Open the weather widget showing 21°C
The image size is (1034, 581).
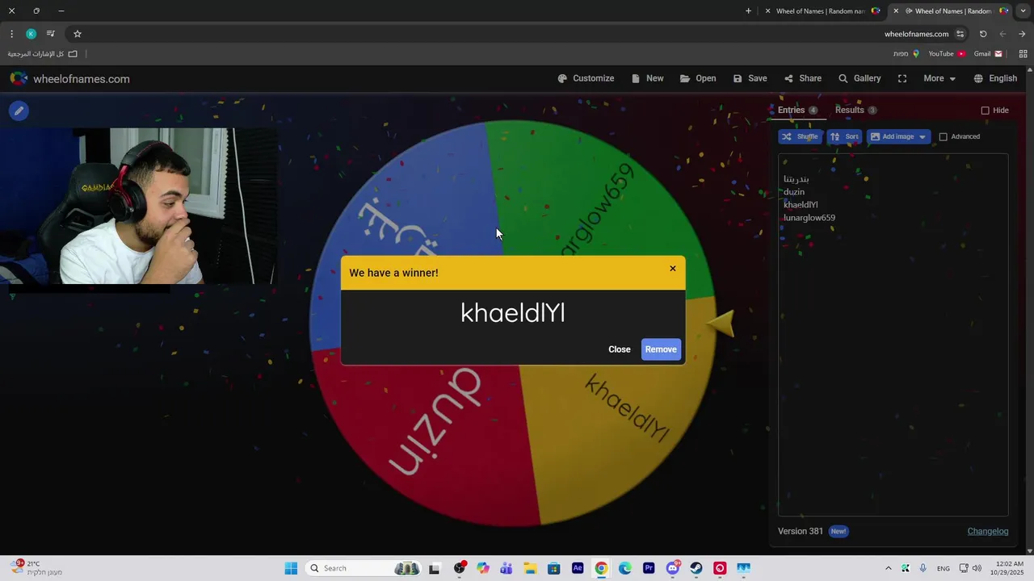pyautogui.click(x=36, y=568)
